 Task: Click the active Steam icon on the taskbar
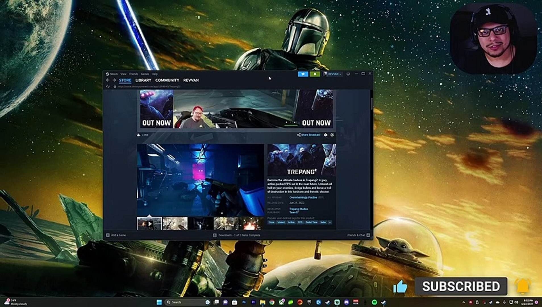point(383,302)
